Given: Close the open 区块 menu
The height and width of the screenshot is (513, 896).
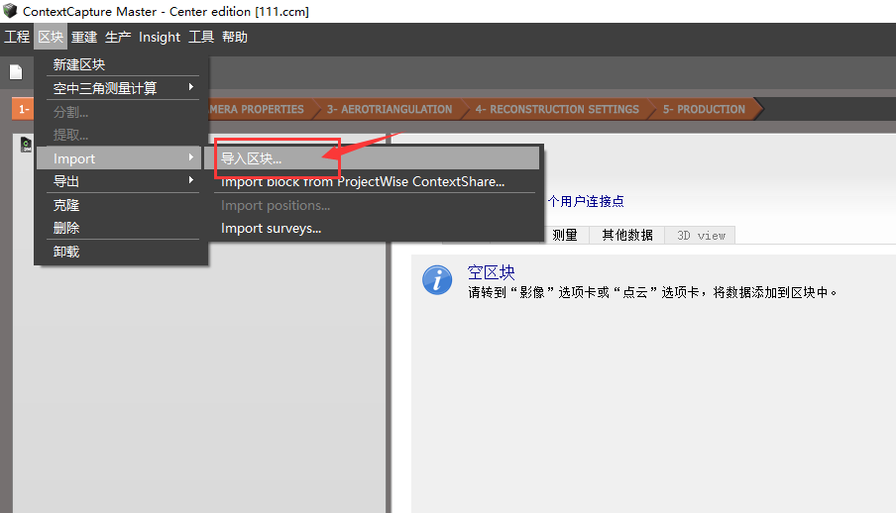Looking at the screenshot, I should (51, 37).
